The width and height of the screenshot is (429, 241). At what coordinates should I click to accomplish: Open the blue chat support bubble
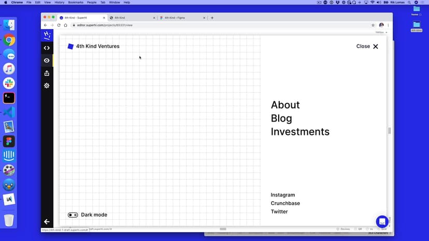point(382,221)
